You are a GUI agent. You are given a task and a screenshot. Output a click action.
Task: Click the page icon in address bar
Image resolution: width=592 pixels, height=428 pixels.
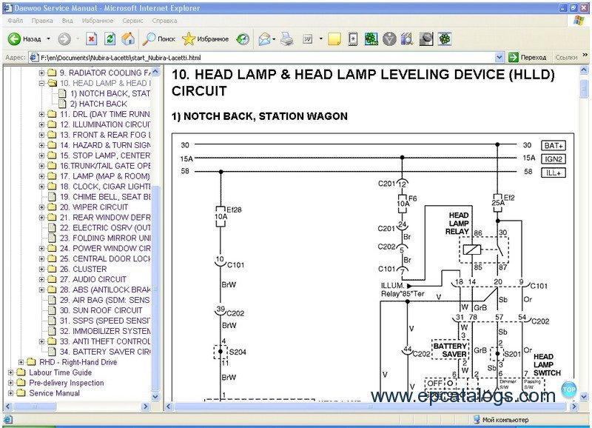coord(34,58)
